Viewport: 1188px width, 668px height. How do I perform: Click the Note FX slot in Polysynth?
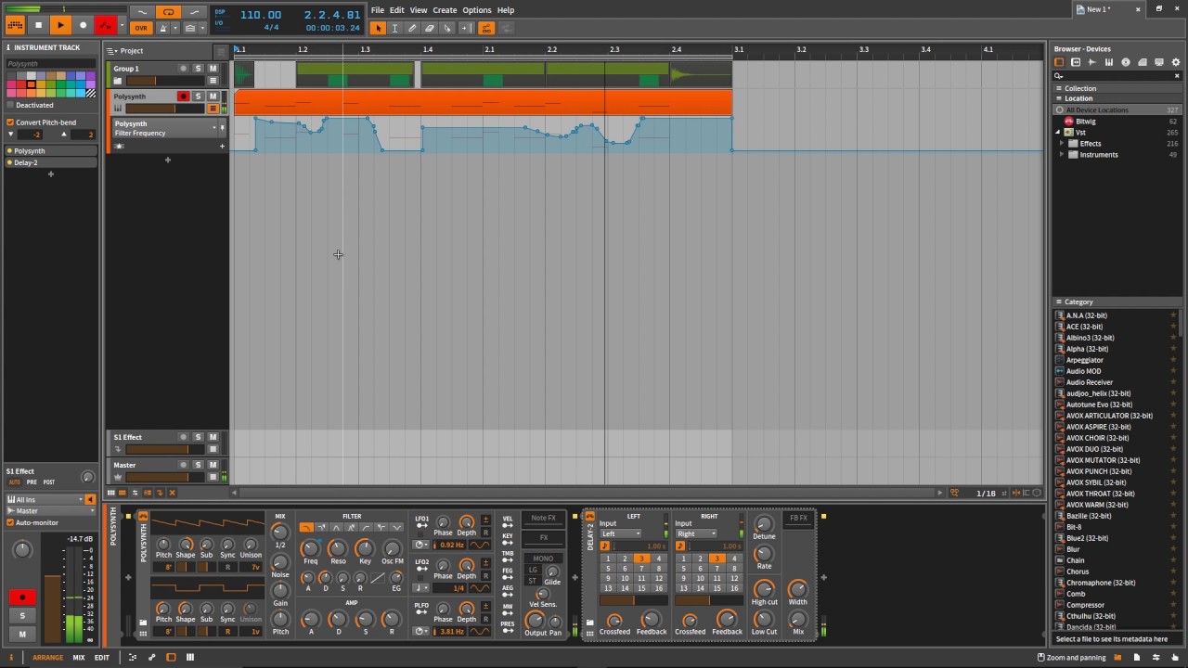[544, 519]
